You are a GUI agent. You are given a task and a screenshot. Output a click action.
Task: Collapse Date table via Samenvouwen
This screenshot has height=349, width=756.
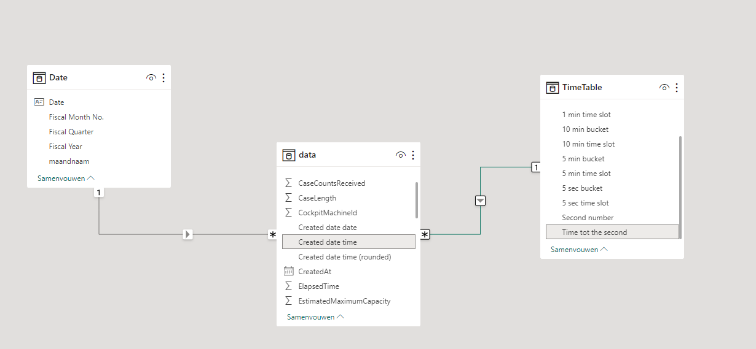66,178
